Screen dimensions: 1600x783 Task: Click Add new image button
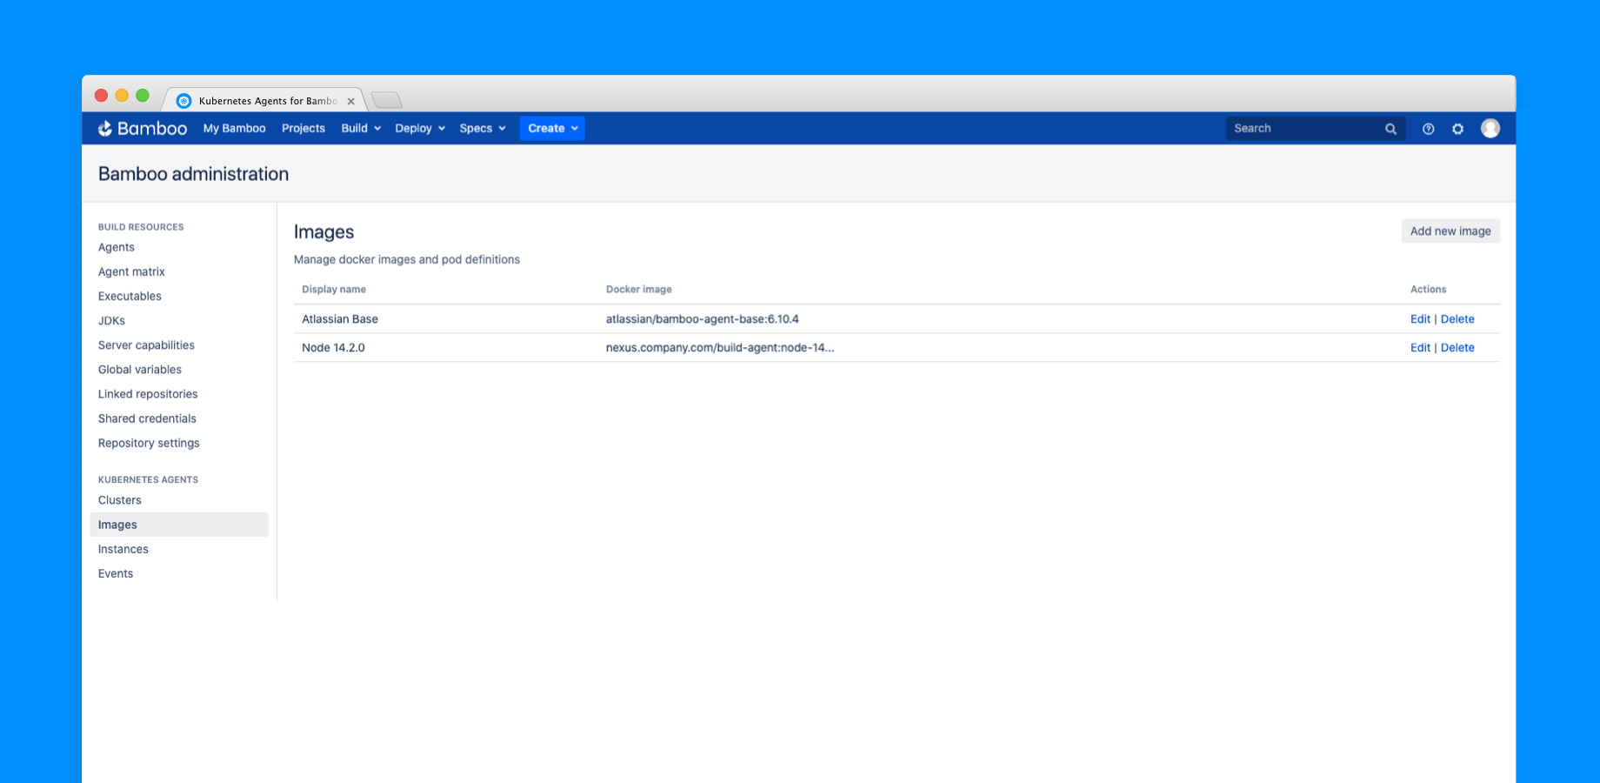click(1450, 231)
